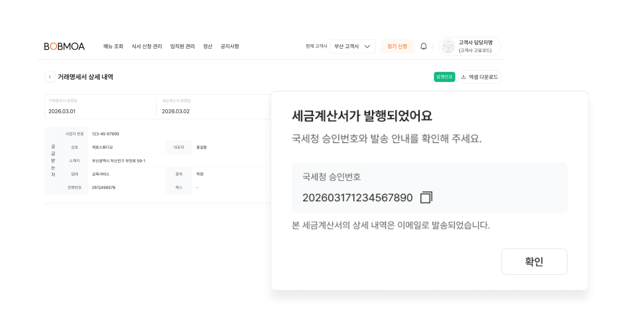Click the 발행완료 status badge
The width and height of the screenshot is (635, 331).
pos(444,77)
